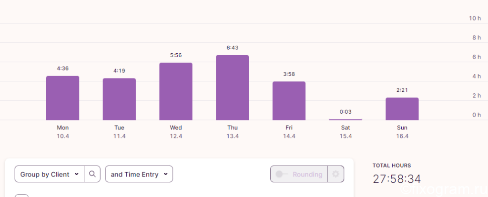Select the Tuesday 4:19 bar
Screen dimensions: 488x197
tap(119, 99)
